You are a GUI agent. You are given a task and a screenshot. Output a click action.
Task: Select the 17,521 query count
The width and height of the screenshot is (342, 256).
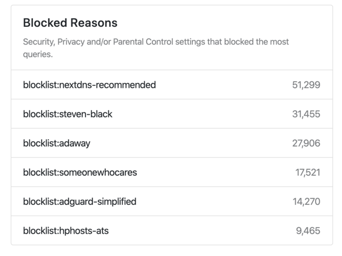tap(308, 172)
